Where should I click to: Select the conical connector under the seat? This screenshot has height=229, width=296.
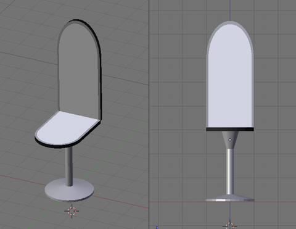point(230,140)
